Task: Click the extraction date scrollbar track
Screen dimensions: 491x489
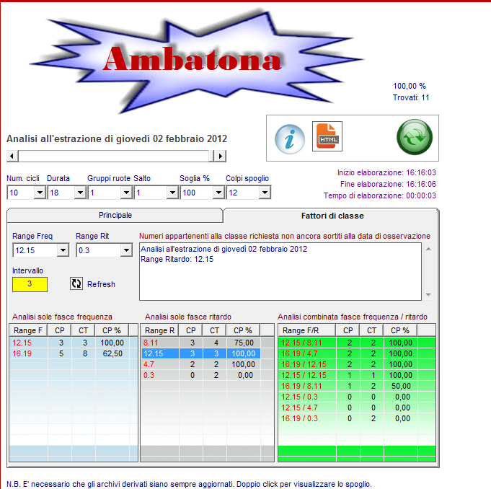Action: pyautogui.click(x=116, y=156)
